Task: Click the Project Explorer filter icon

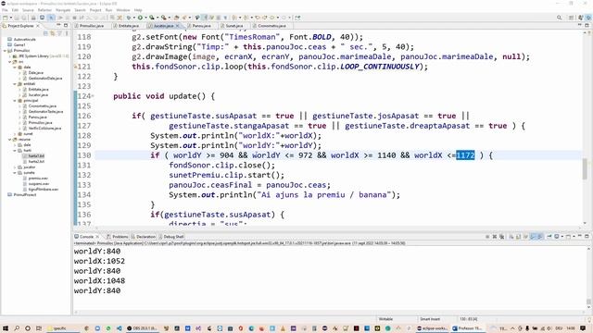Action: point(59,33)
